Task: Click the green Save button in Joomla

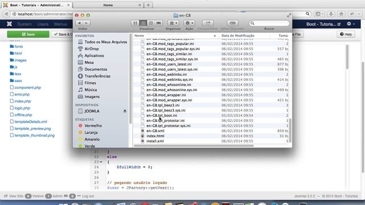Action: click(28, 34)
